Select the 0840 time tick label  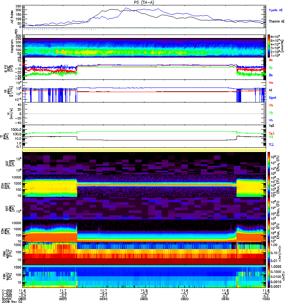point(103,299)
